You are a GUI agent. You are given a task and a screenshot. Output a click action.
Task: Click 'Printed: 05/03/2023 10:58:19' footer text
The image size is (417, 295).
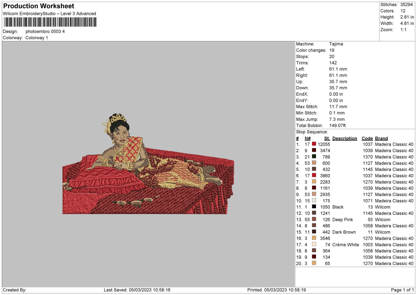[x=276, y=290]
